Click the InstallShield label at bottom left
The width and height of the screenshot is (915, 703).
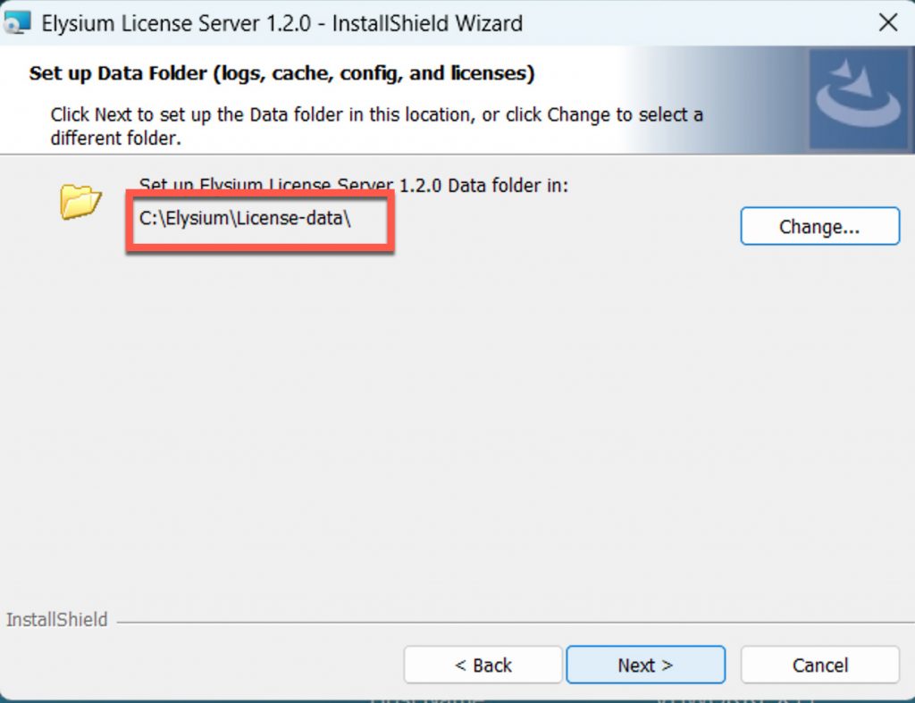click(56, 620)
